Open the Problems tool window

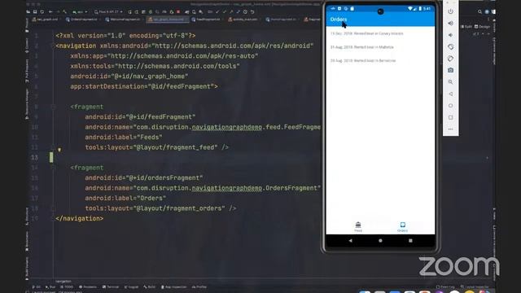click(x=88, y=287)
